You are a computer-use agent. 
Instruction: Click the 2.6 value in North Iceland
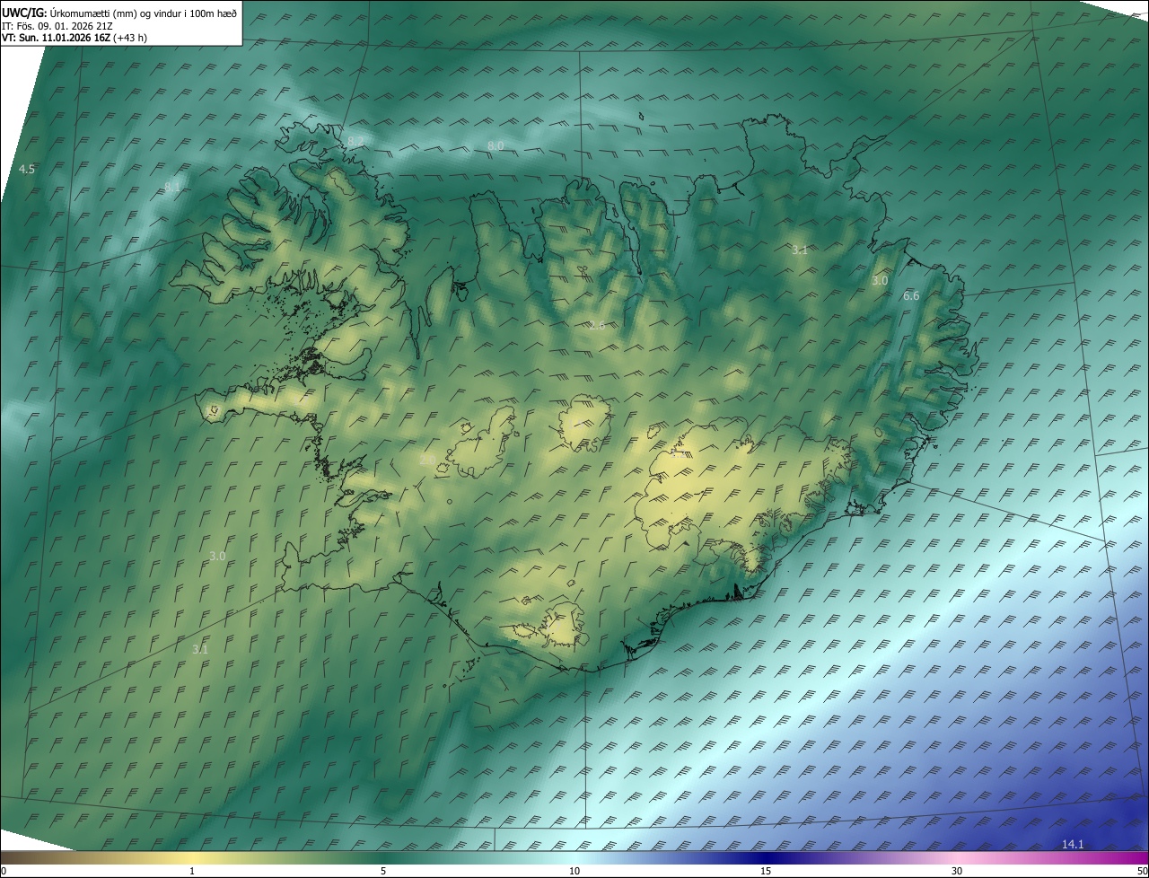pos(596,325)
